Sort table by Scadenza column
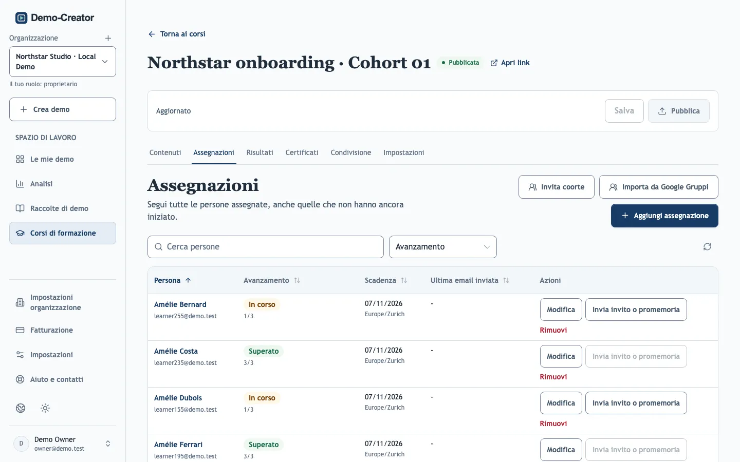The width and height of the screenshot is (740, 462). coord(385,280)
